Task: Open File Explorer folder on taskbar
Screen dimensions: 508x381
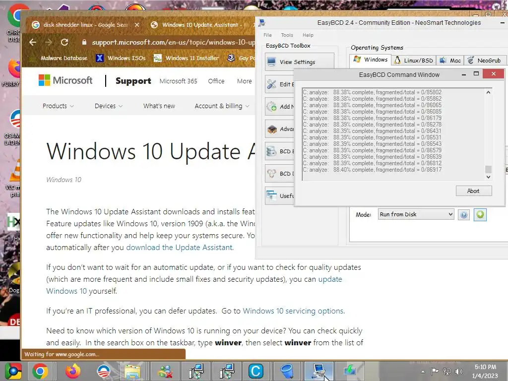Action: pos(133,371)
